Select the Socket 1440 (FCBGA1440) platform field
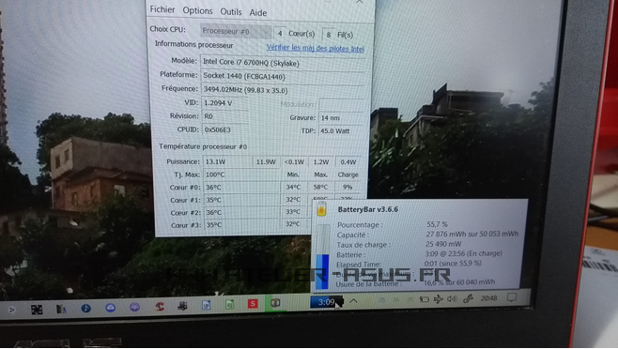Screen dimensions: 618x349 [282, 76]
